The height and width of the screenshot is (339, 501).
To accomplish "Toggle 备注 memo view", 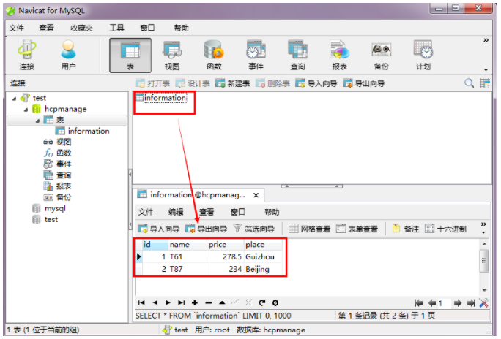I will click(406, 229).
